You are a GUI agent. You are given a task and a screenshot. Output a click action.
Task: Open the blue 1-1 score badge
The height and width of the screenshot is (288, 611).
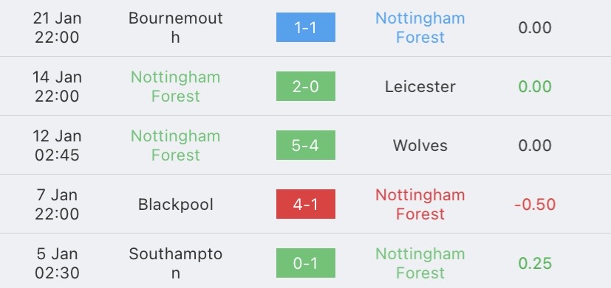pyautogui.click(x=306, y=27)
